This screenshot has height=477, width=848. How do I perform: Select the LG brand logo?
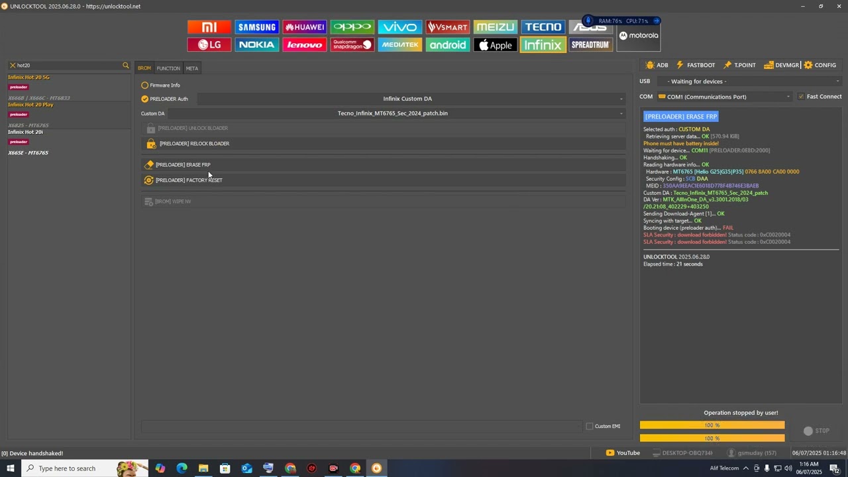[x=209, y=44]
